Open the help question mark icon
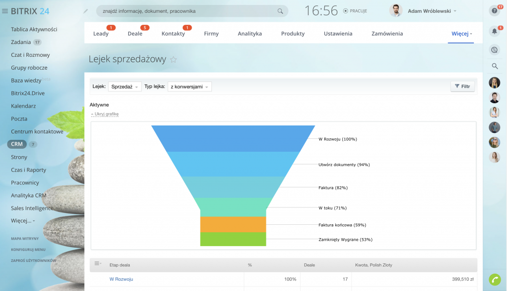This screenshot has height=291, width=507. tap(494, 10)
